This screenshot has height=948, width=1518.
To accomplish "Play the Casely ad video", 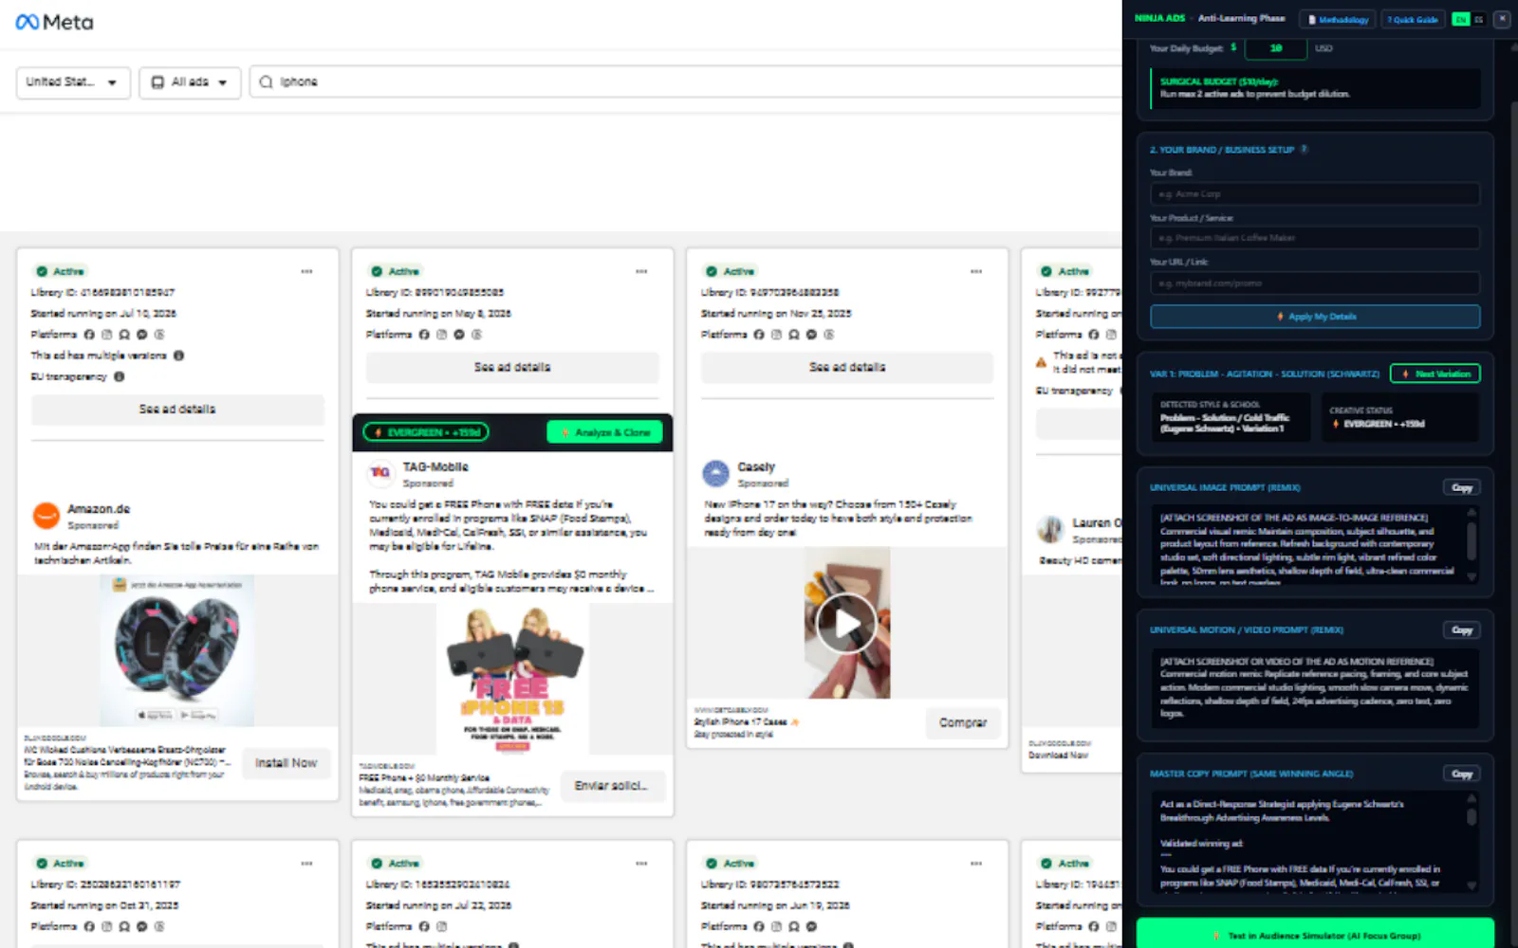I will (846, 623).
